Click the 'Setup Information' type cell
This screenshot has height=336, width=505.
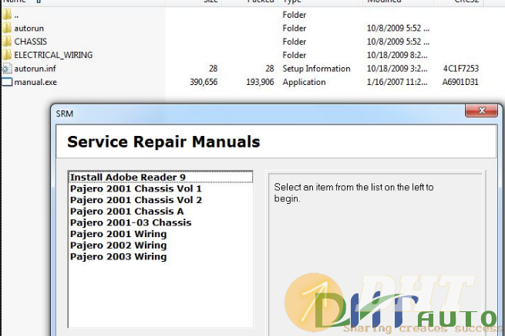[316, 69]
